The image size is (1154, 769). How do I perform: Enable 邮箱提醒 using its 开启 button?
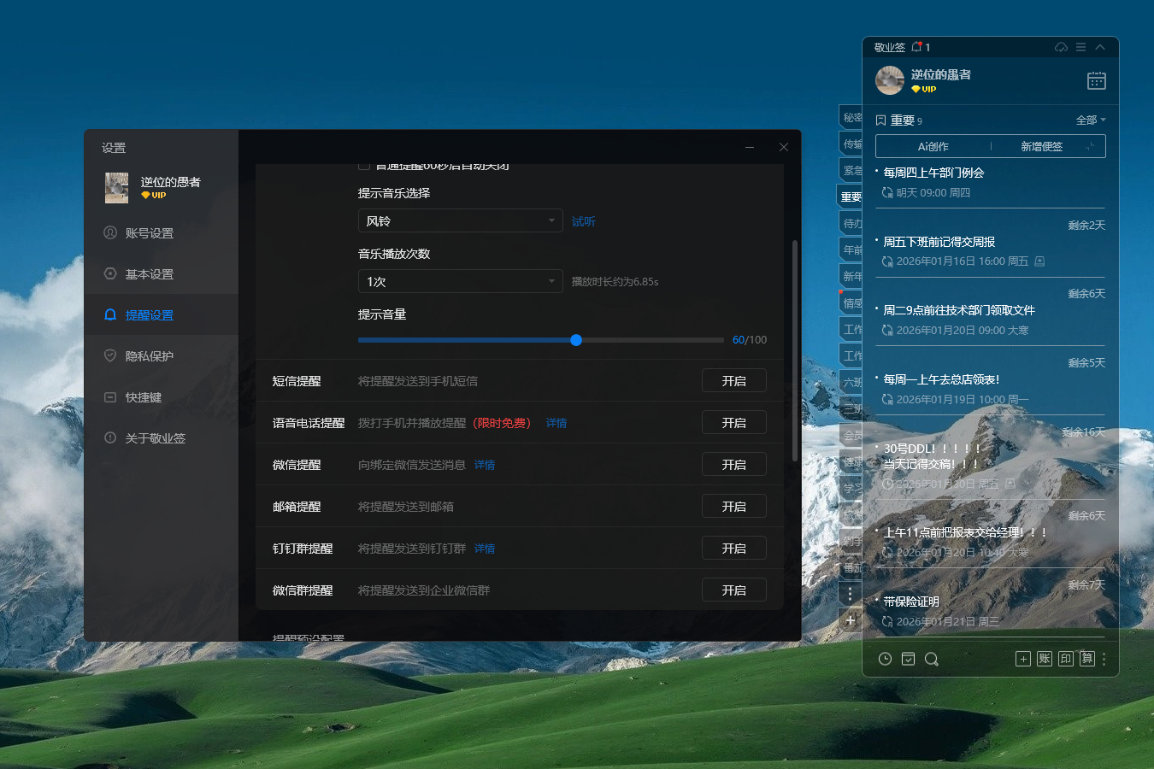[733, 507]
